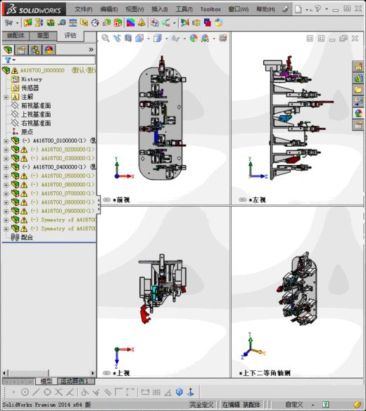Click the *左视 viewport label
The image size is (366, 411).
[x=258, y=200]
